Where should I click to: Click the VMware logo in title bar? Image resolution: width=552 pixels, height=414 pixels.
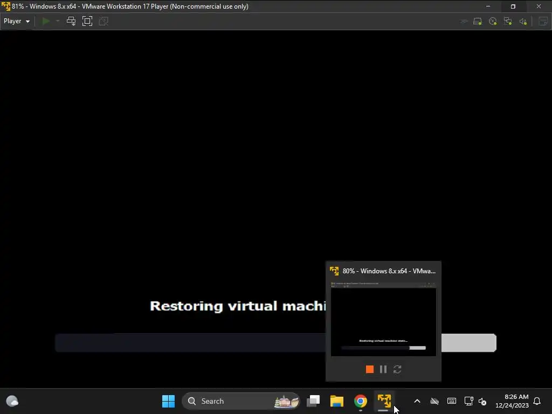pos(5,6)
